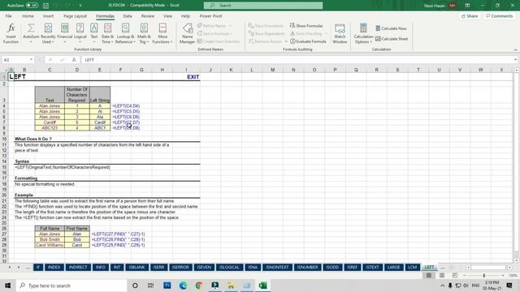This screenshot has height=292, width=520.
Task: Open the ISBLANK sheet tab
Action: (x=137, y=267)
